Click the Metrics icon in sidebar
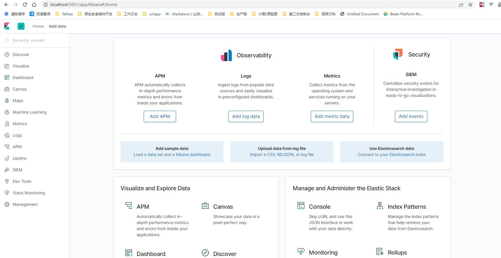Image resolution: width=501 pixels, height=258 pixels. [7, 124]
